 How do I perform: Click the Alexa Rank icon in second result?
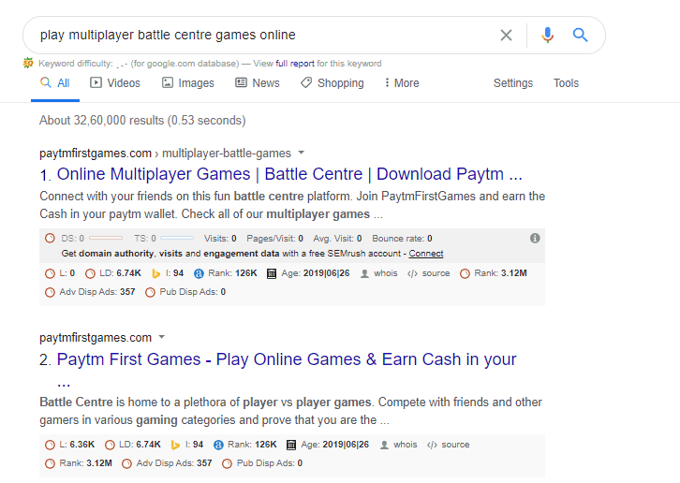click(218, 445)
